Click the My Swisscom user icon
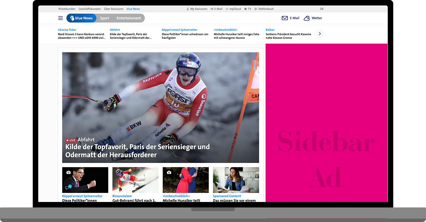 188,9
